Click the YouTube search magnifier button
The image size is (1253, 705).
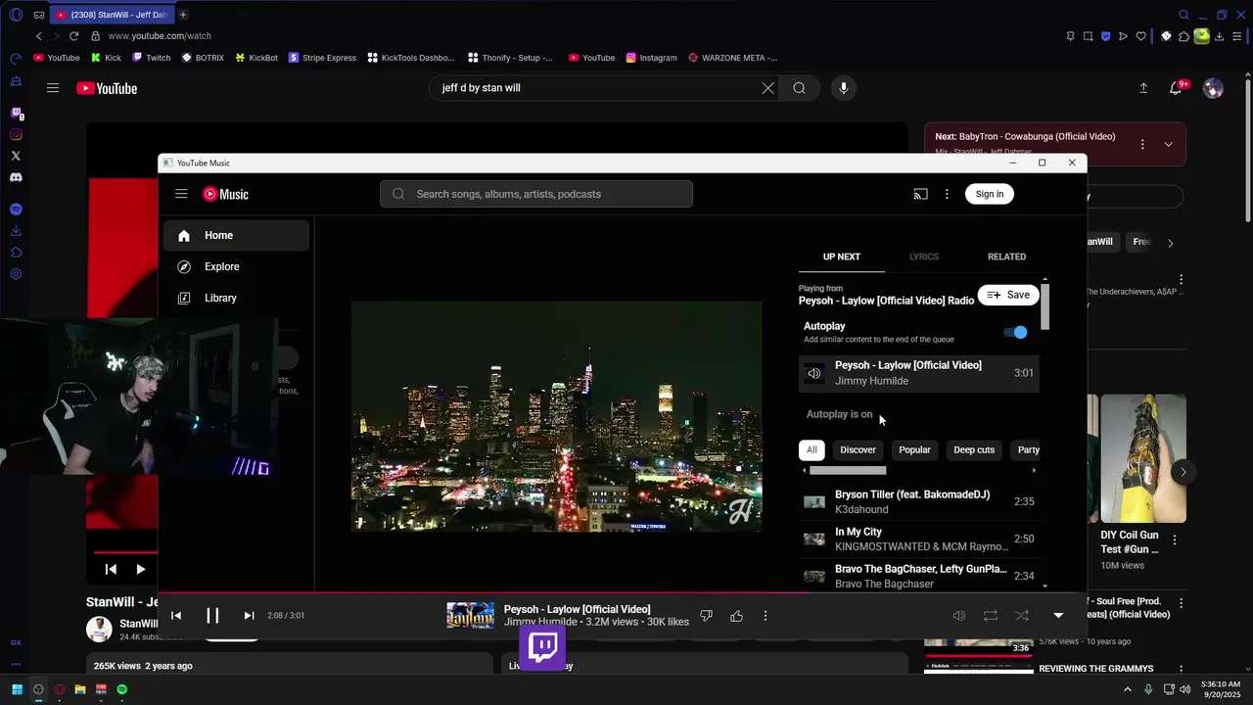pos(800,88)
